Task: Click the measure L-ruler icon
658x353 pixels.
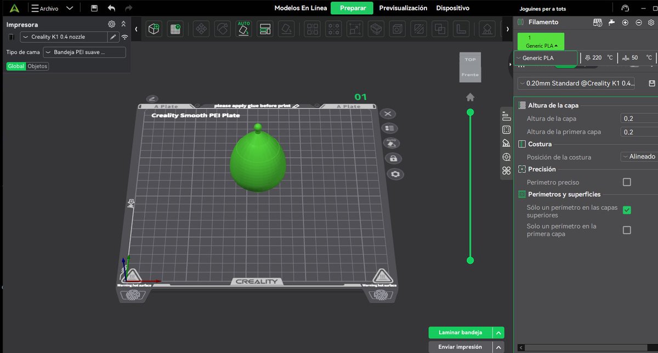Action: (461, 29)
